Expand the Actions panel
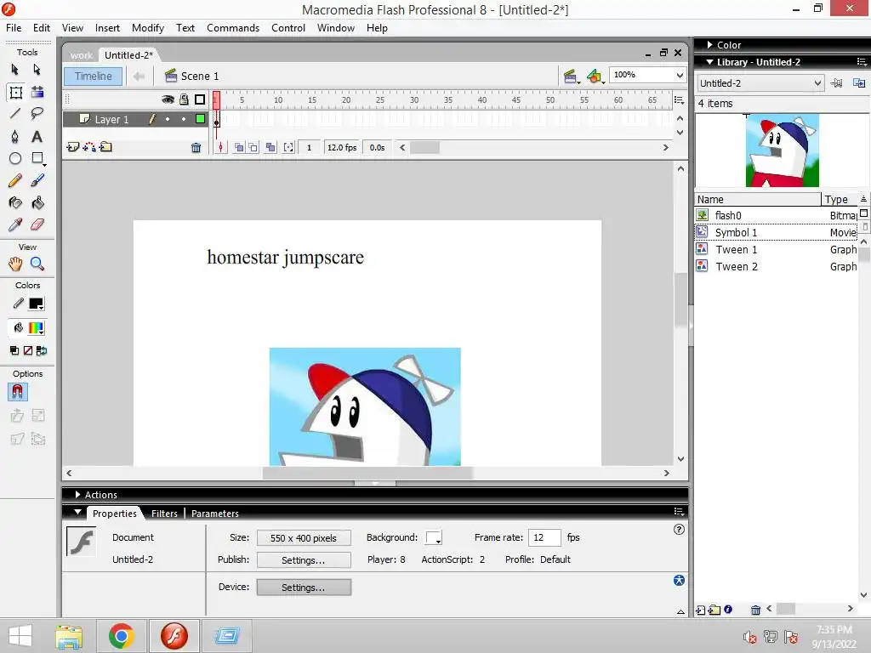This screenshot has width=871, height=653. coord(78,495)
